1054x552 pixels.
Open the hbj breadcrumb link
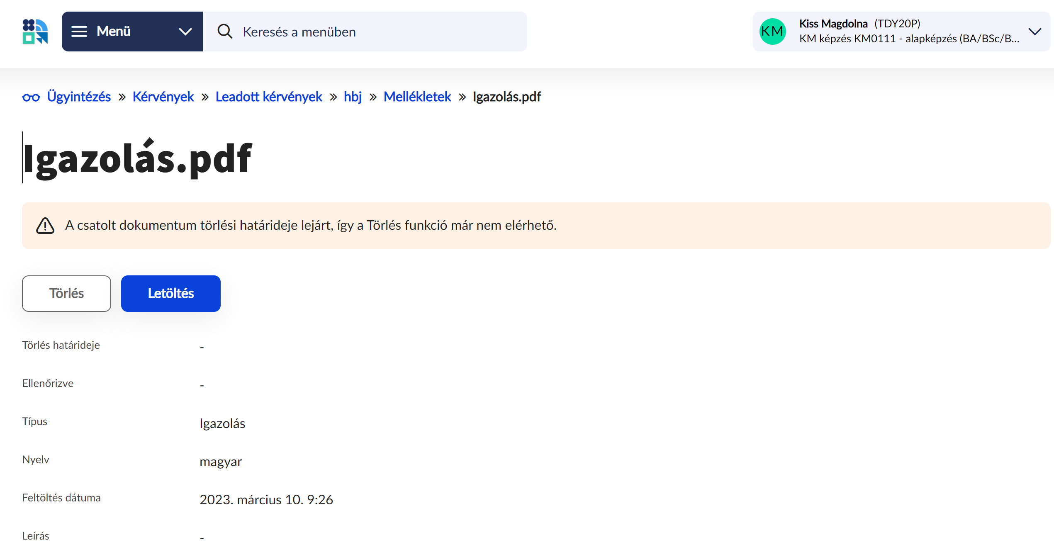click(x=353, y=97)
